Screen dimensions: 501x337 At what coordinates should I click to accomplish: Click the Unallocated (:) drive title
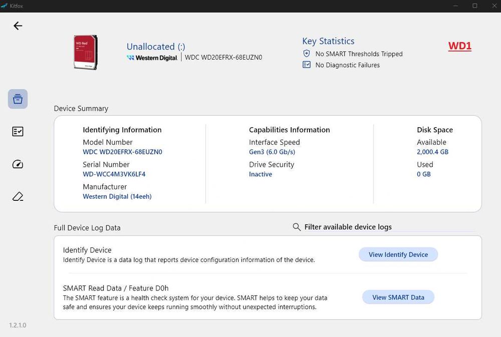pyautogui.click(x=156, y=47)
